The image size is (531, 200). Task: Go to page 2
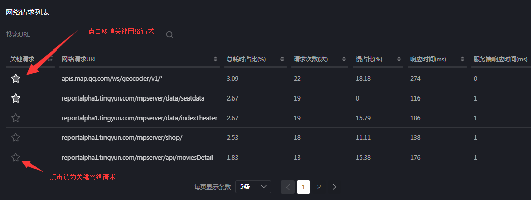coord(319,187)
